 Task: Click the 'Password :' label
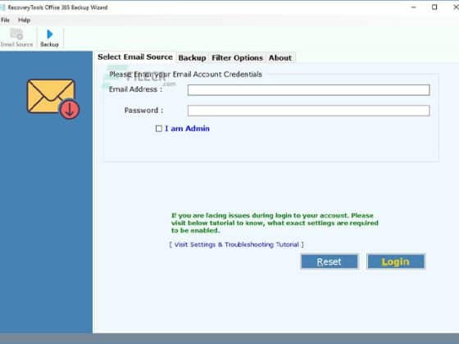point(143,111)
